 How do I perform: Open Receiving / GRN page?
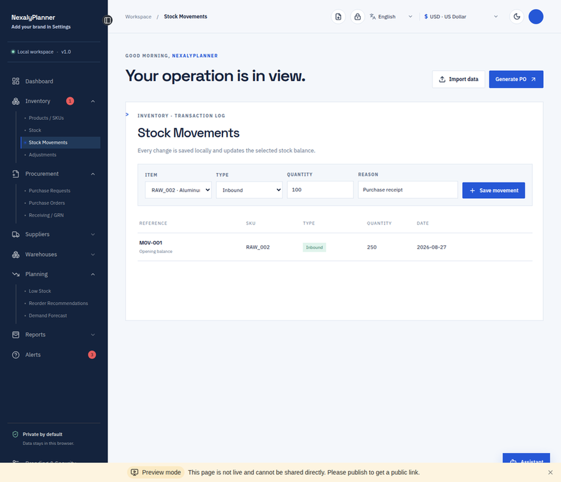(x=46, y=215)
